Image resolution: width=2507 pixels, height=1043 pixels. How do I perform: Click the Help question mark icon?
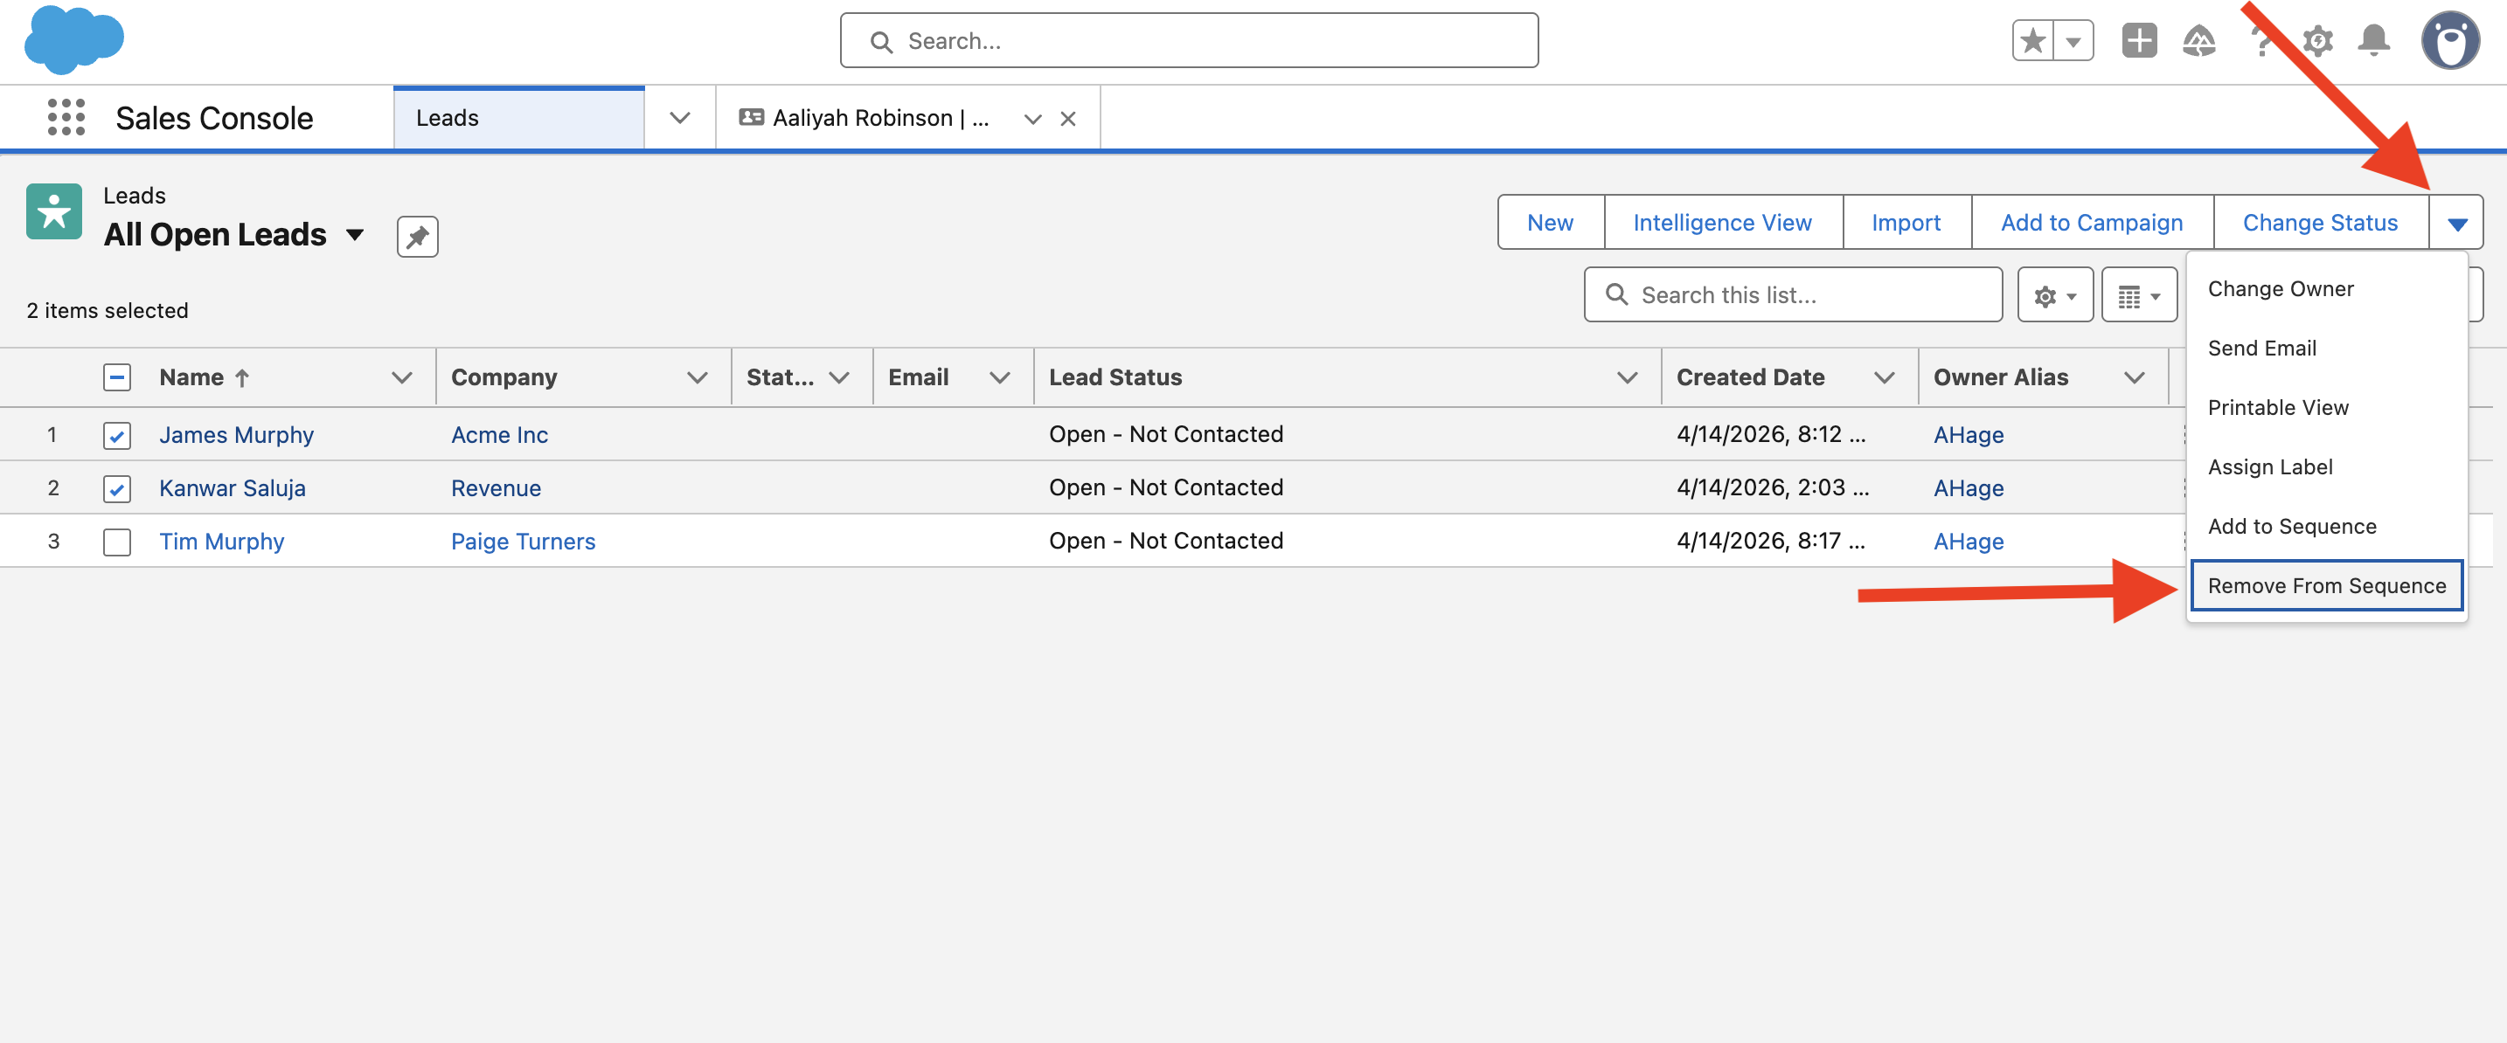click(x=2260, y=40)
